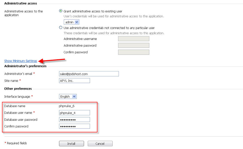The width and height of the screenshot is (243, 149).
Task: Click the Show Minimum Settings link
Action: [21, 61]
